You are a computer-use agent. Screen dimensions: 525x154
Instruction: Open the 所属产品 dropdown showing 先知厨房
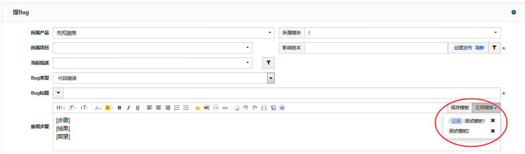pyautogui.click(x=164, y=33)
